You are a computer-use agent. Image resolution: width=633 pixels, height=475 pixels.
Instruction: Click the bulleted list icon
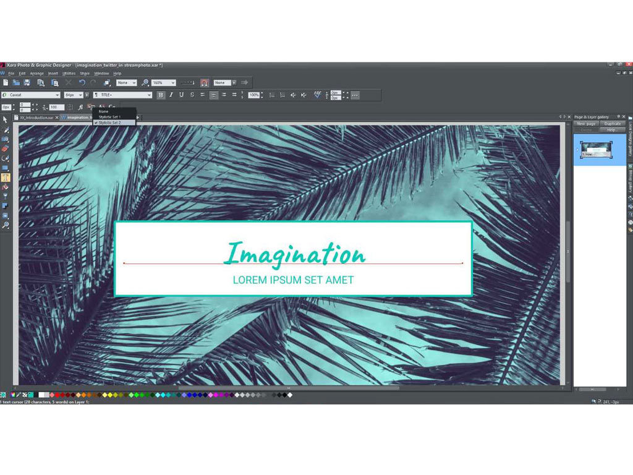[272, 95]
